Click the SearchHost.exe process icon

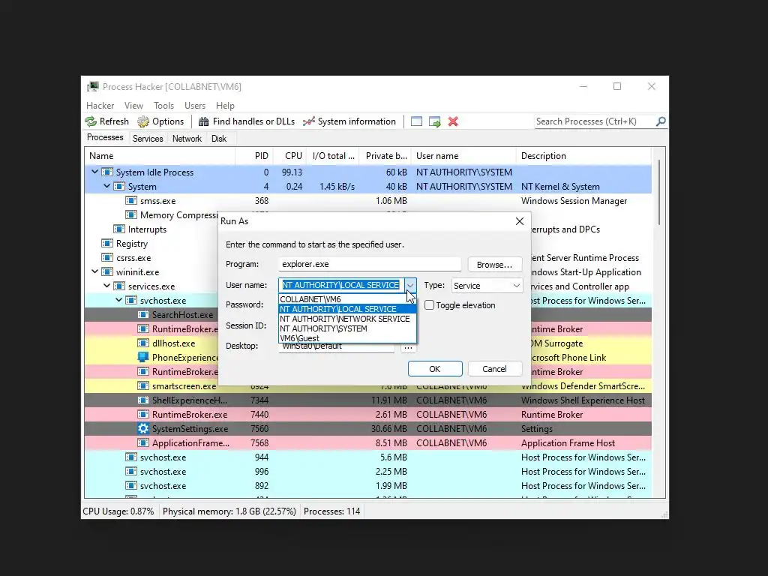point(143,315)
